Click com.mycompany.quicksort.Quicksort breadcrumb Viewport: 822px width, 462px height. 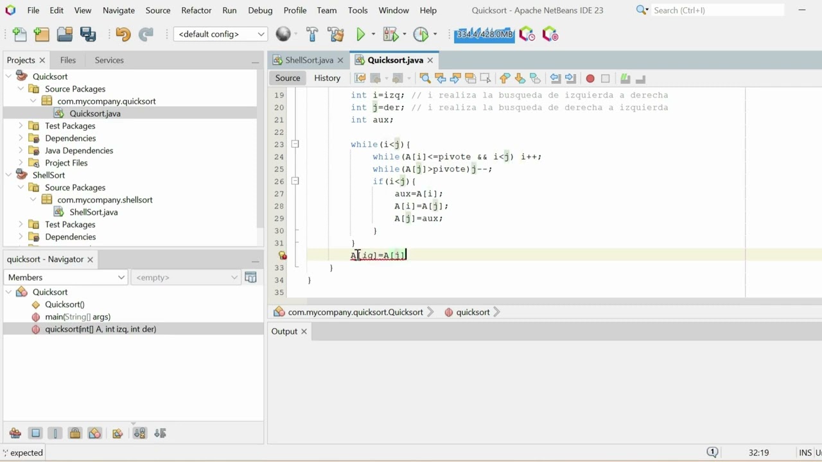[x=355, y=312]
